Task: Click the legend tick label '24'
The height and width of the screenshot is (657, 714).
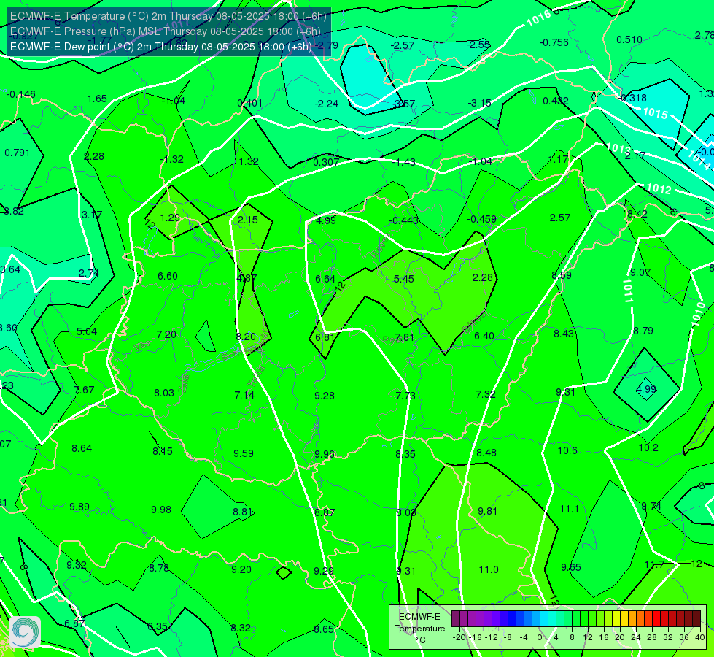Action: point(636,637)
